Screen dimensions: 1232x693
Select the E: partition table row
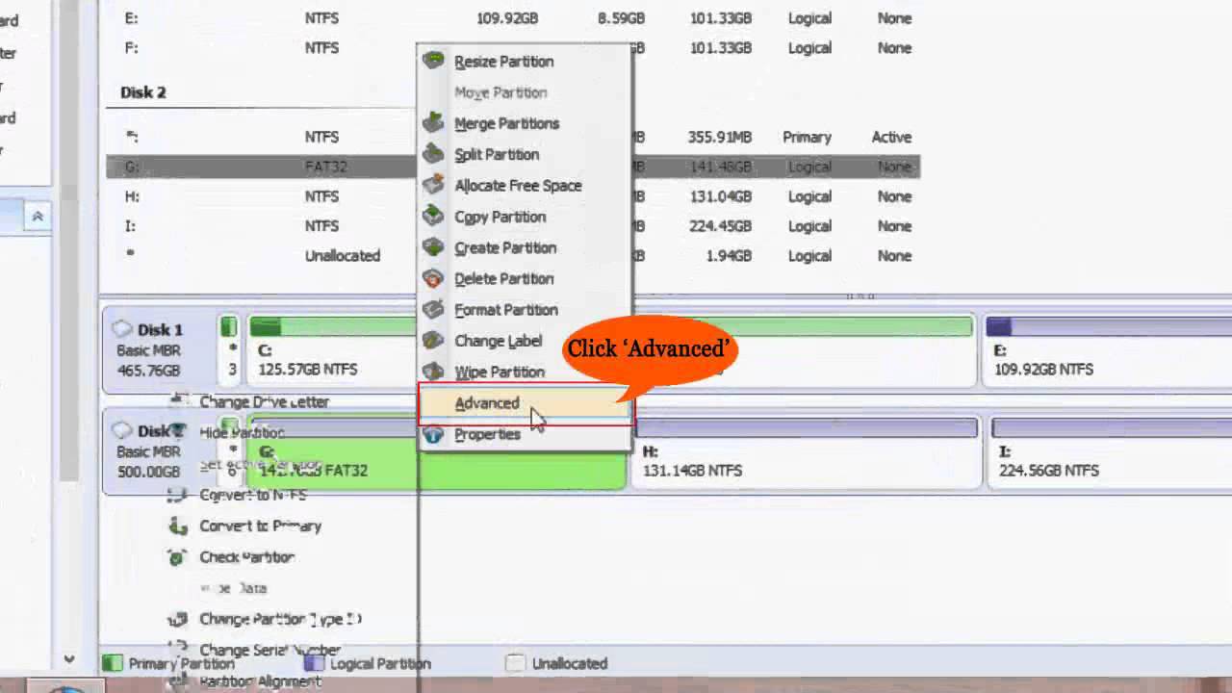click(512, 18)
